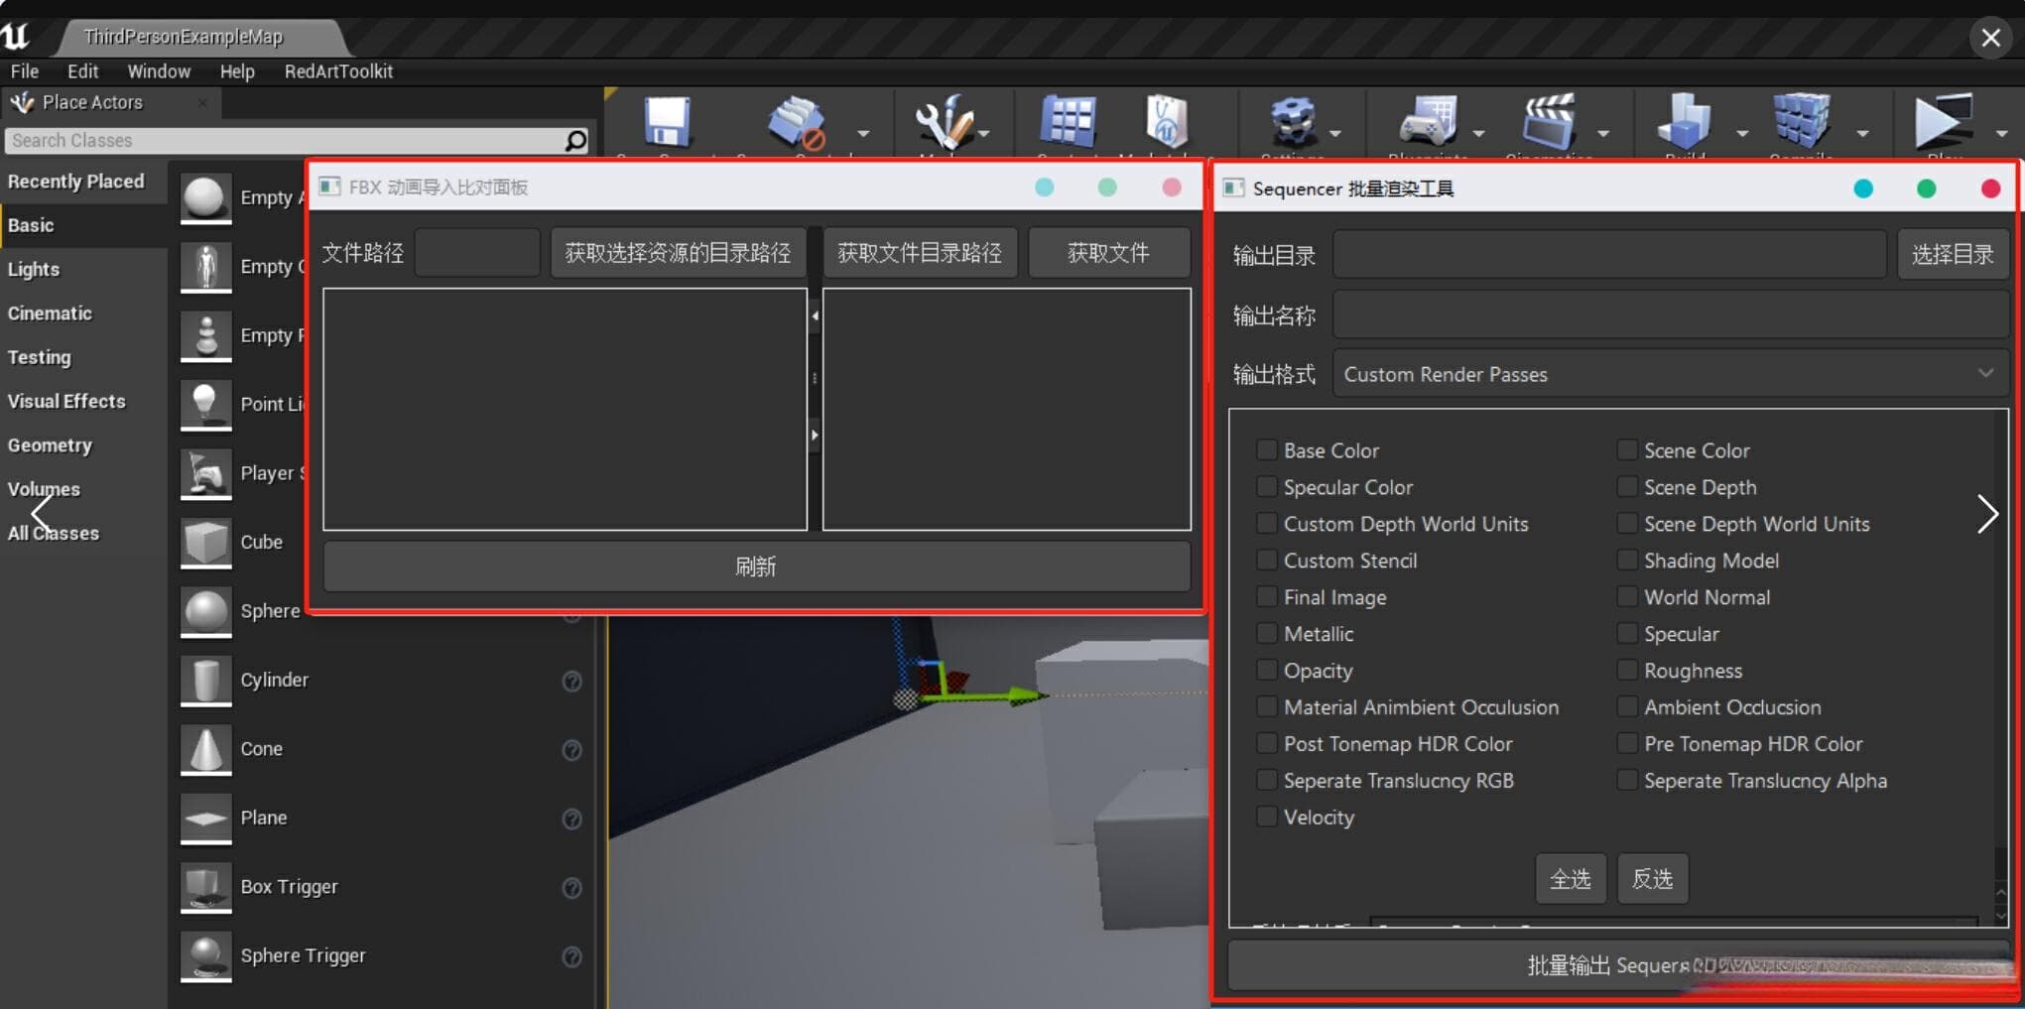This screenshot has width=2025, height=1009.
Task: Select the Sphere actor icon
Action: (205, 611)
